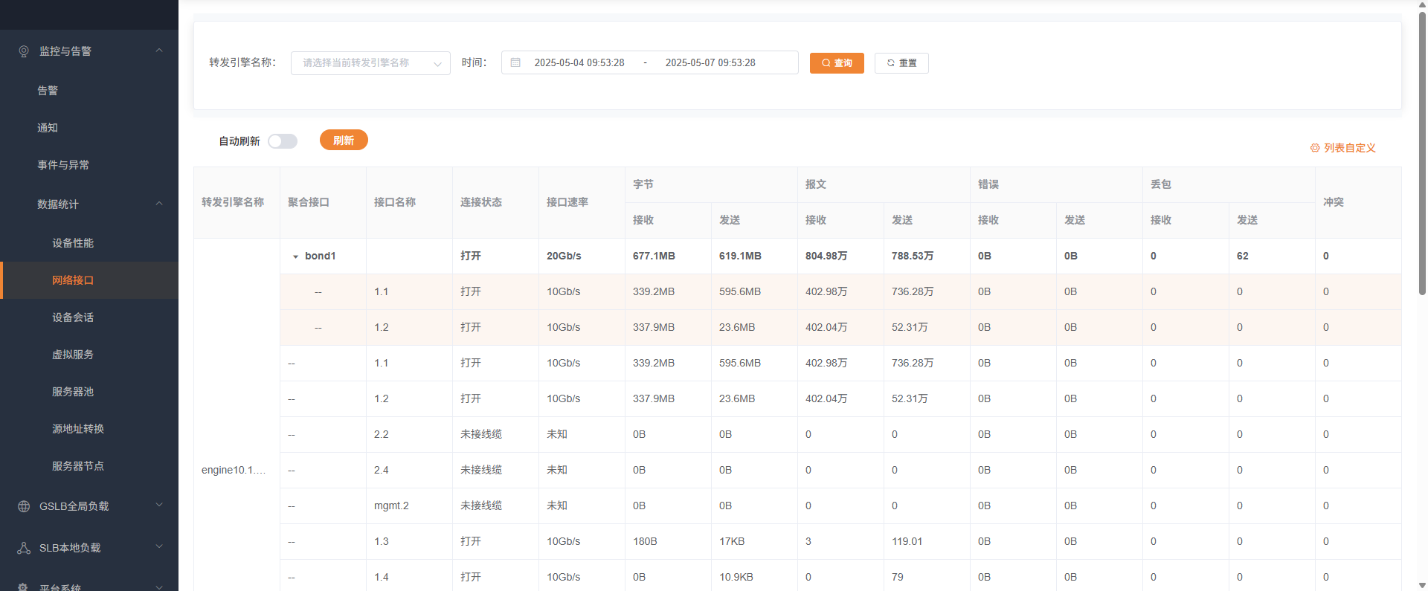The height and width of the screenshot is (591, 1428).
Task: Click the start time 2025-05-04 input
Action: click(x=579, y=63)
